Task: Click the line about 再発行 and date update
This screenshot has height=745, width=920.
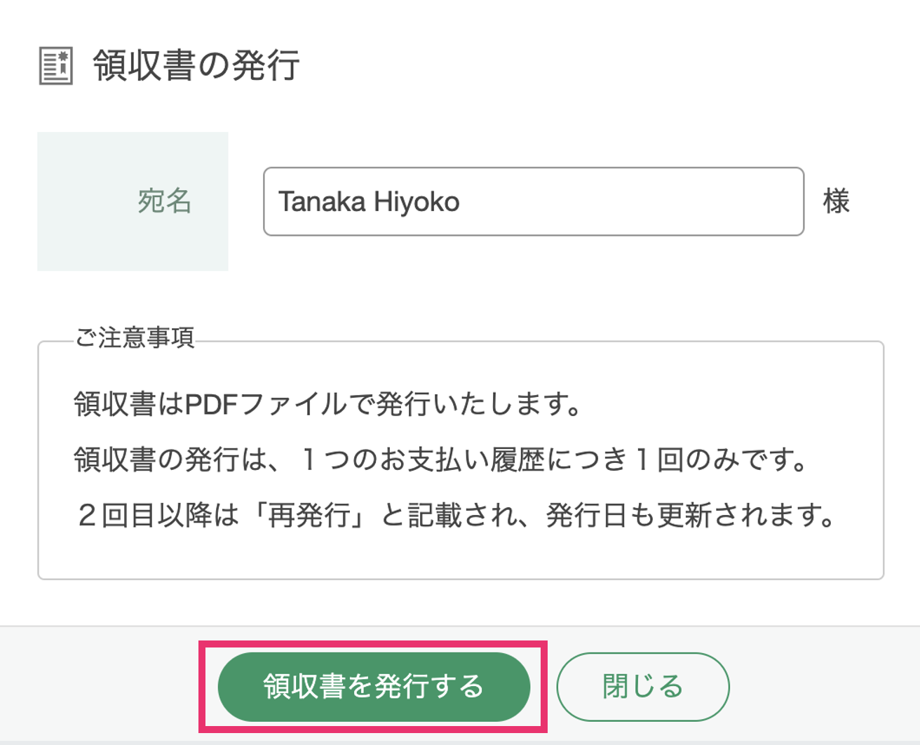Action: [x=456, y=516]
